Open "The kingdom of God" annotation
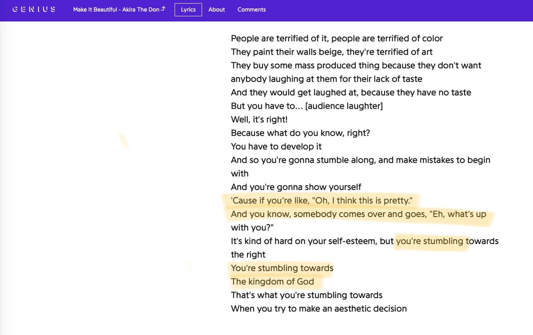 tap(272, 282)
